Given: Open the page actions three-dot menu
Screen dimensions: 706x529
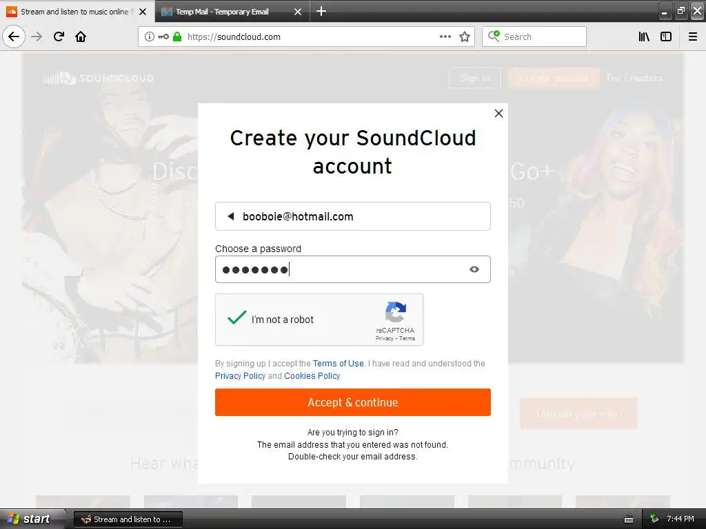Looking at the screenshot, I should 445,37.
